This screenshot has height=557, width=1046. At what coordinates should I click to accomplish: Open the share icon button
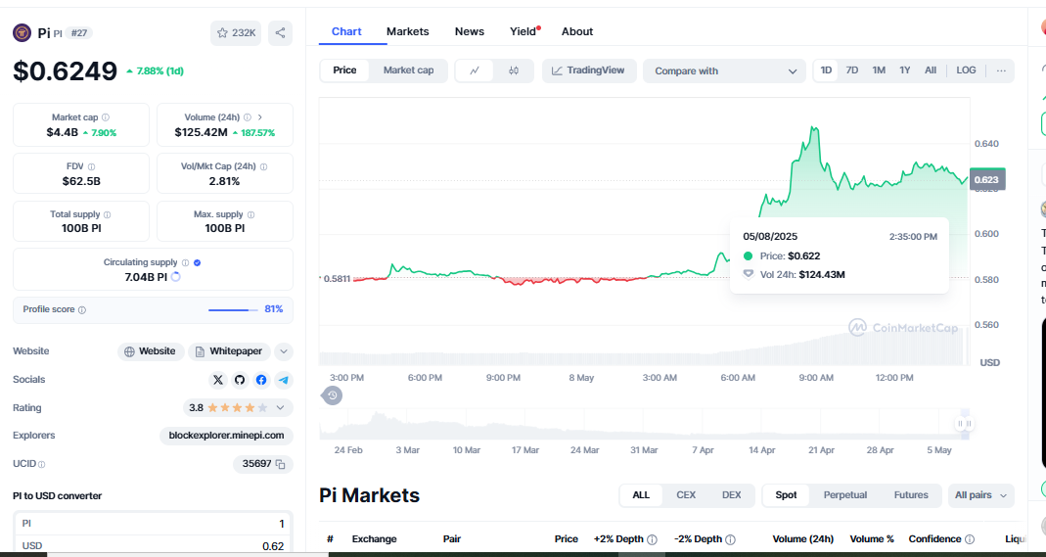click(280, 32)
